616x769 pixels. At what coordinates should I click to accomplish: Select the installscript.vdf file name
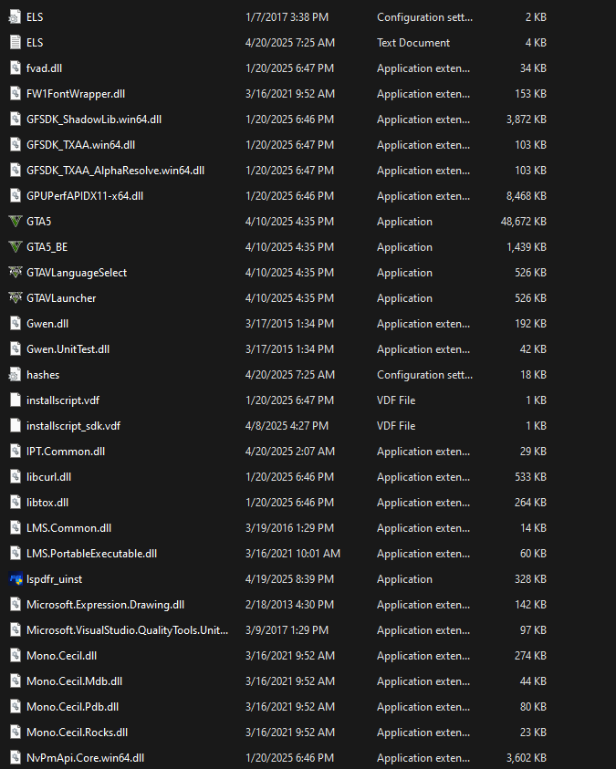tap(63, 400)
